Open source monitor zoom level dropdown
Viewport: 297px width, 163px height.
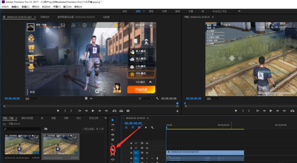click(32, 98)
